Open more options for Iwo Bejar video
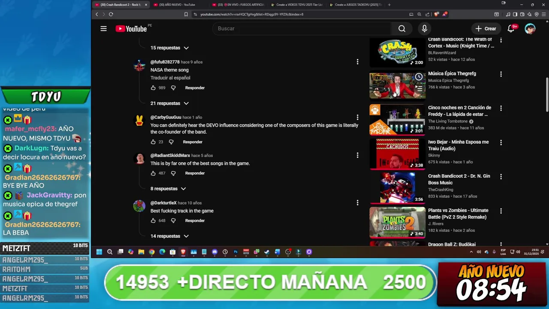 [x=501, y=142]
